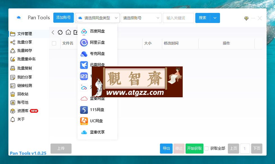Pick the 蓝奏优享 blue cloud icon
The width and height of the screenshot is (275, 164).
point(84,132)
